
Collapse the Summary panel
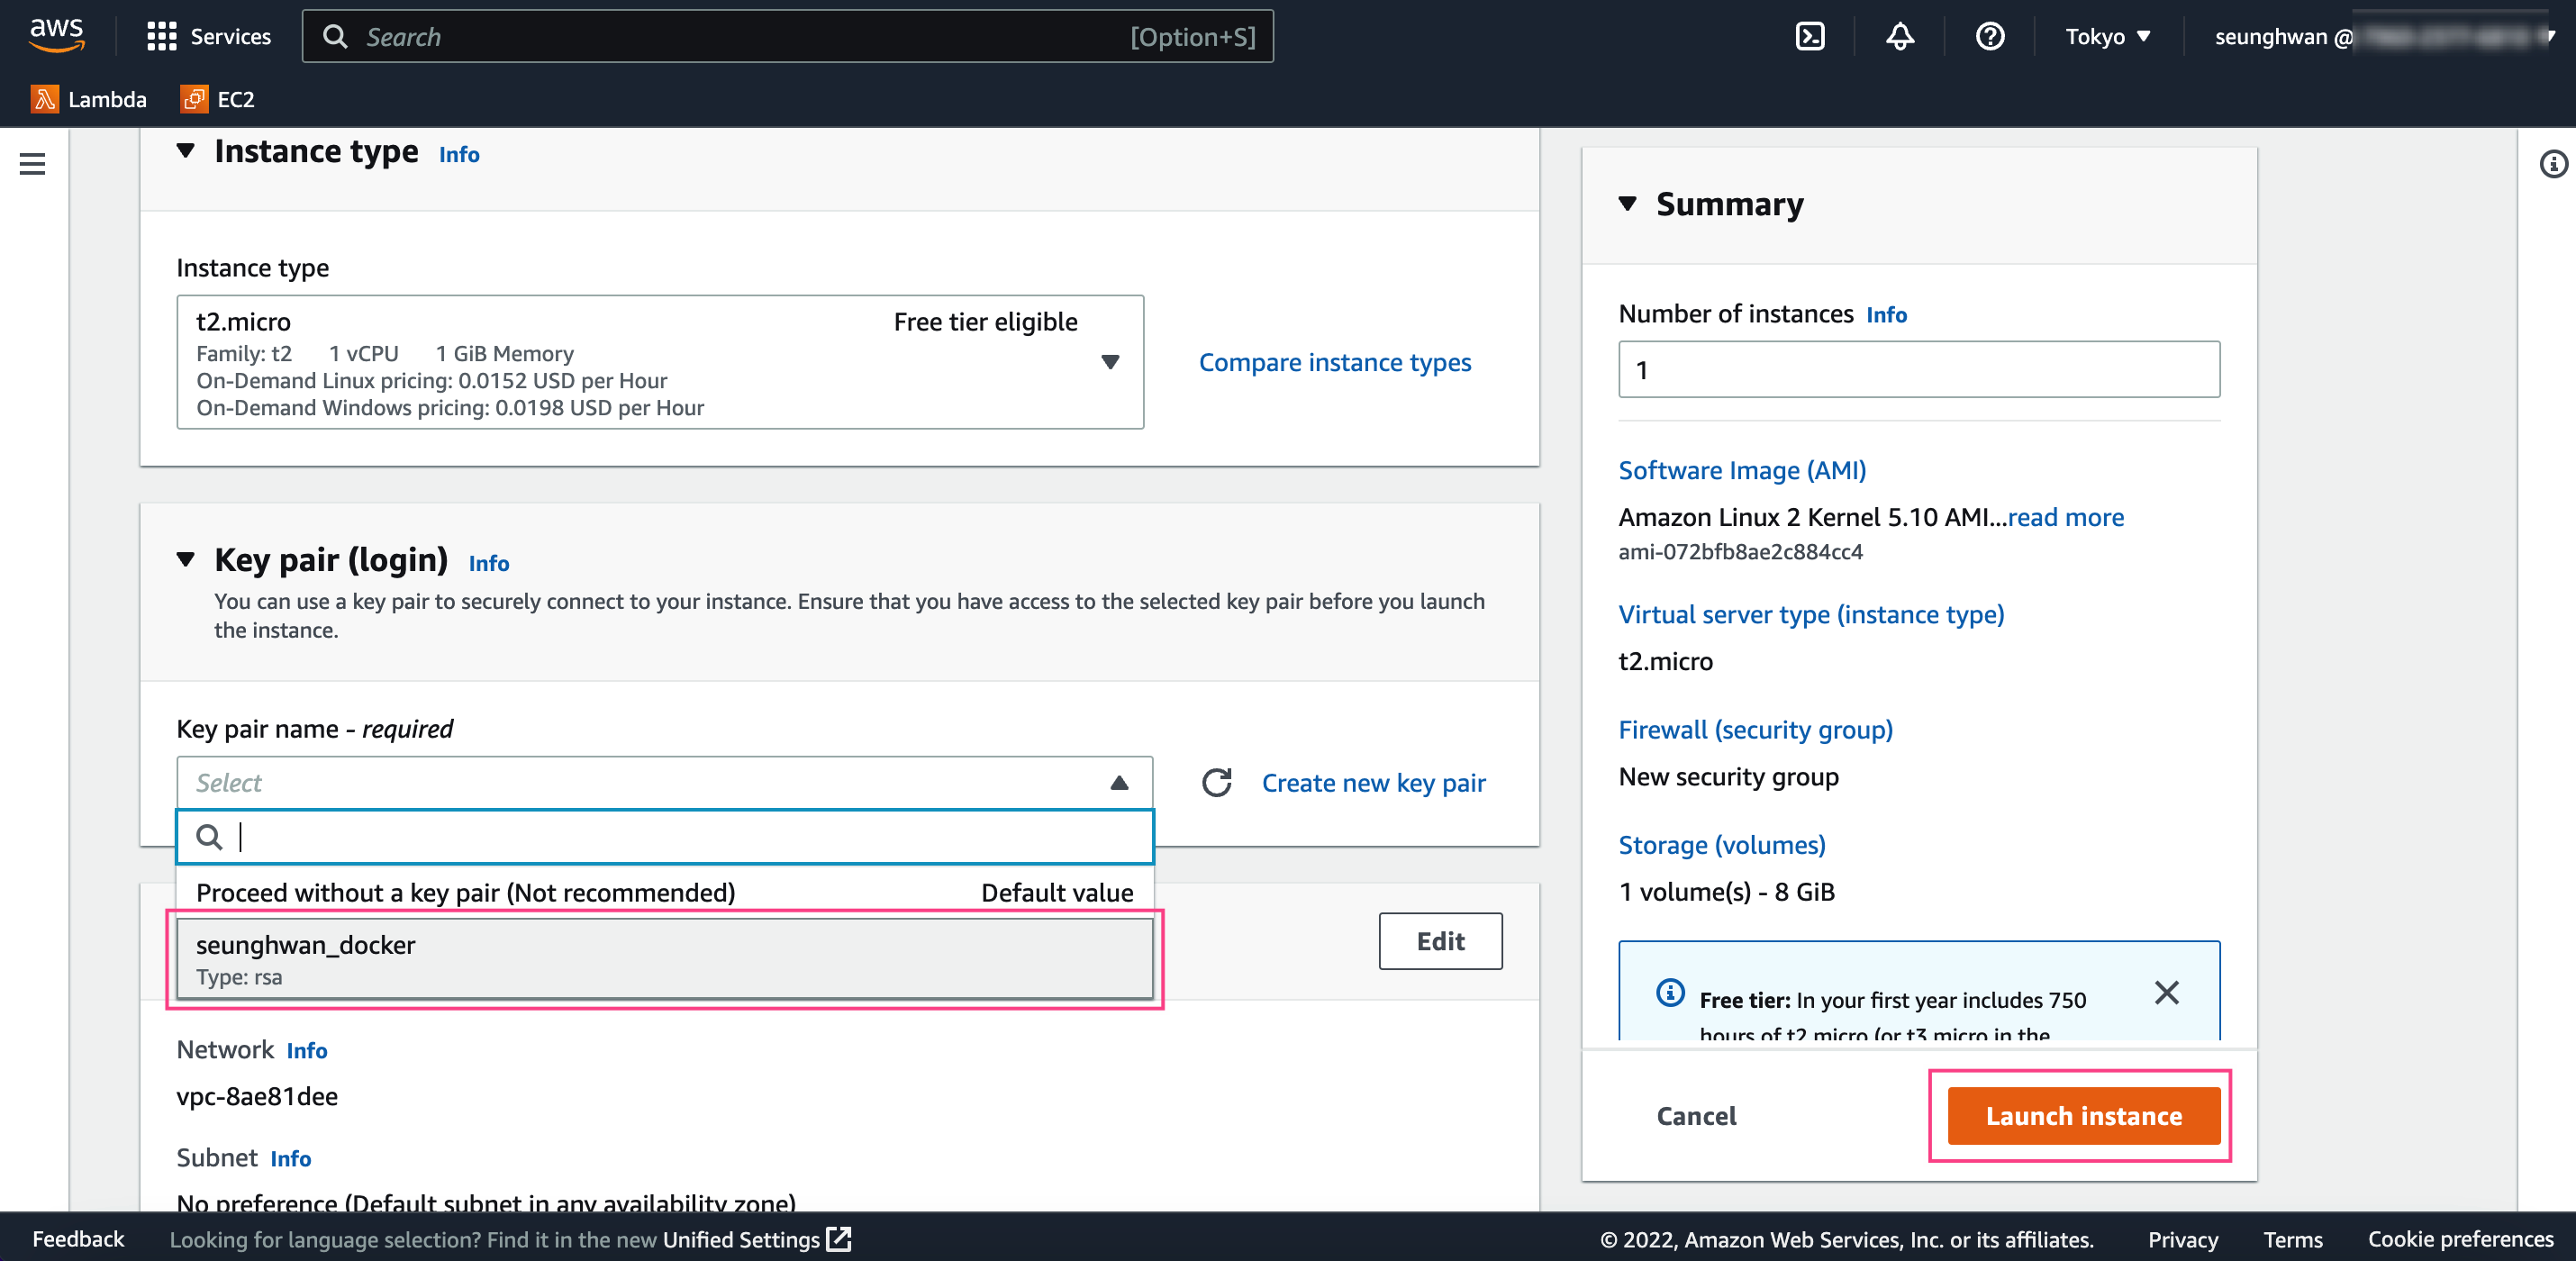(1627, 204)
